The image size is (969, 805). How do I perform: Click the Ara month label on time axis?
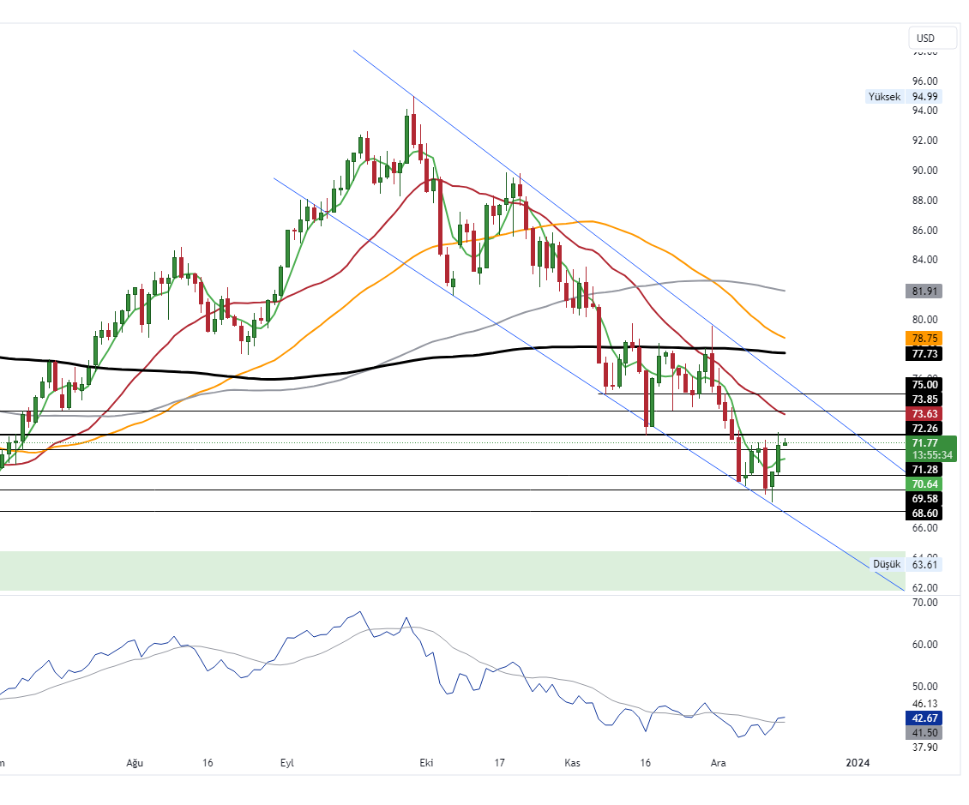[718, 762]
